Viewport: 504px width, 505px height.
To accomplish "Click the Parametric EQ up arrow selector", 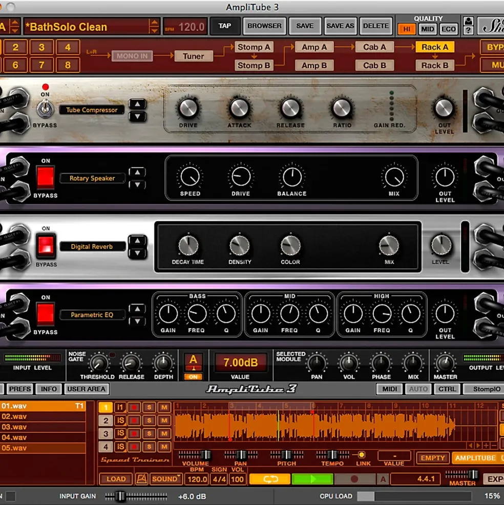I will point(137,309).
